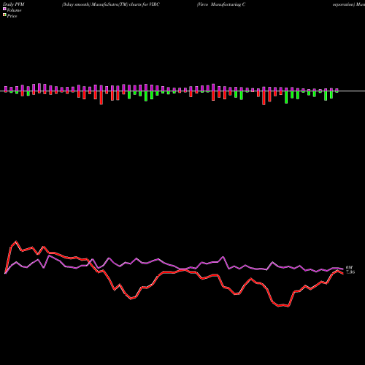Click the Volume legend color swatch
Screen dimensions: 365x365
tap(4, 9)
